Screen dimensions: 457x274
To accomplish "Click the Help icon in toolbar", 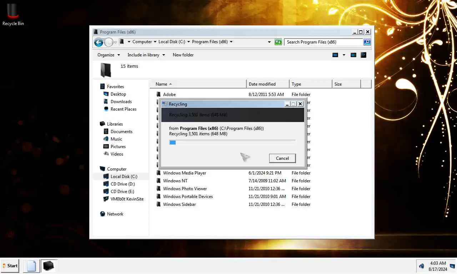I will [363, 55].
